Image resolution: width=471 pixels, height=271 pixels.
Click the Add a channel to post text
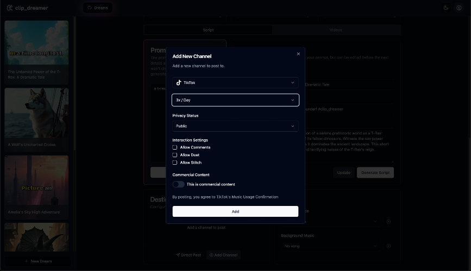tap(206, 228)
